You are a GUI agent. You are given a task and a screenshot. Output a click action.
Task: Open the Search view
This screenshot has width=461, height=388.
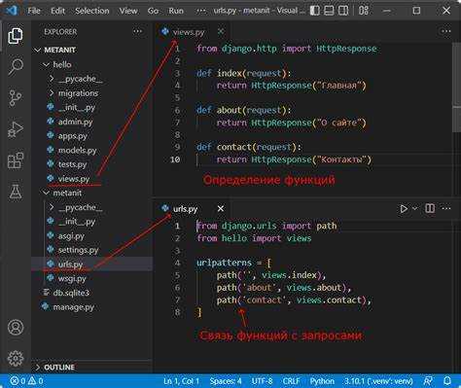(16, 67)
